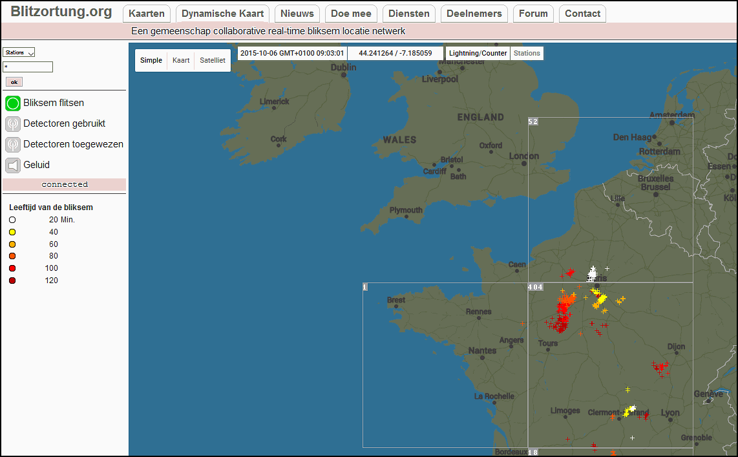Open the Kaarten menu tab
Viewport: 738px width, 457px height.
[147, 14]
